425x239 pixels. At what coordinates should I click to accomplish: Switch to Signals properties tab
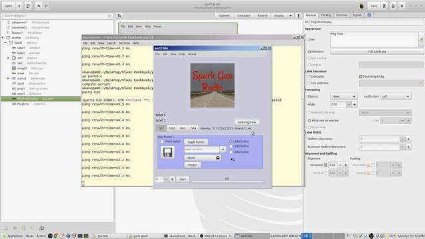(357, 15)
